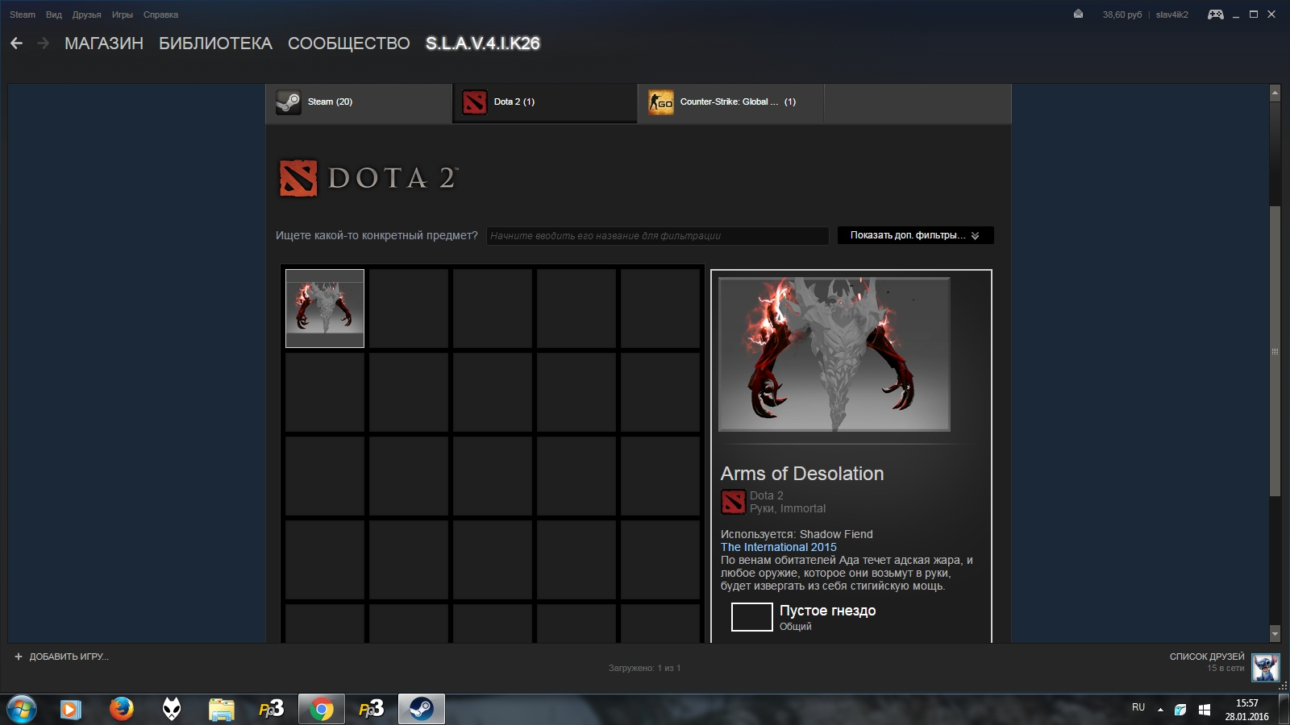Switch to Steam (20) inventory tab
1290x725 pixels.
pos(359,103)
